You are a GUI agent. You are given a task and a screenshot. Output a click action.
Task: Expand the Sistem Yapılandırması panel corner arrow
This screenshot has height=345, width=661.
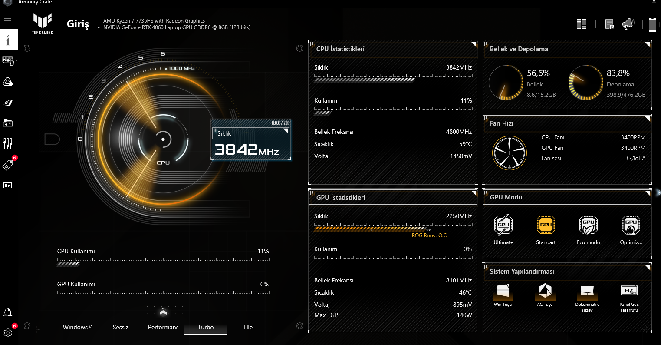(x=647, y=267)
